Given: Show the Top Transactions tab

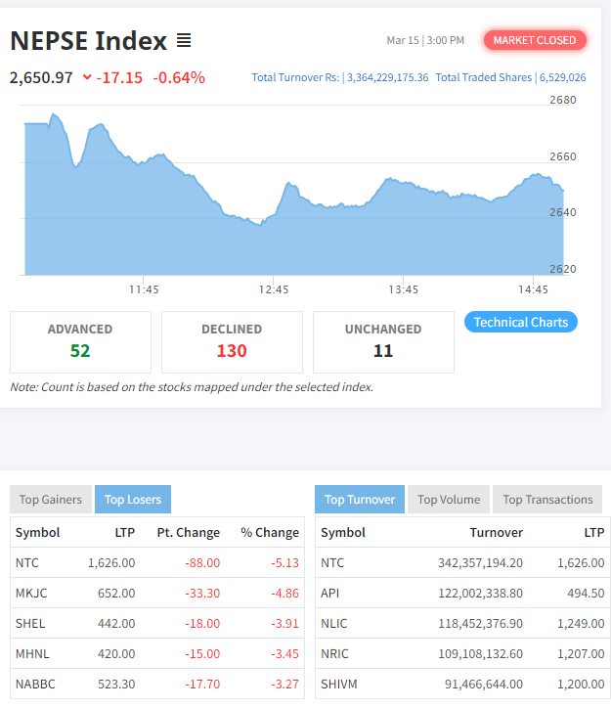Looking at the screenshot, I should pos(547,500).
